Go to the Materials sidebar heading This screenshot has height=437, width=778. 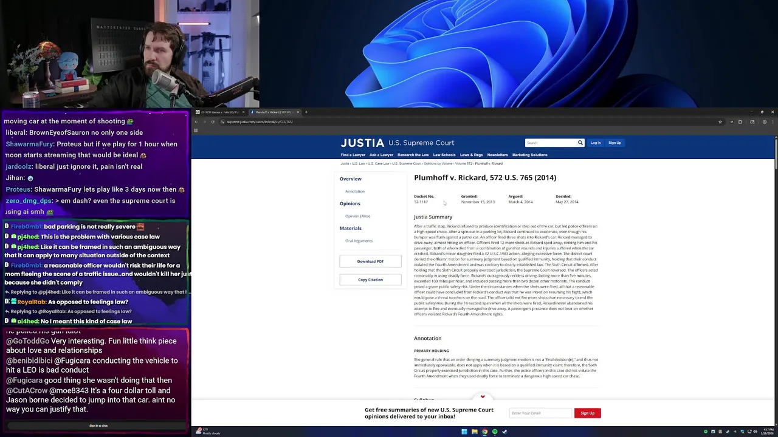[351, 228]
